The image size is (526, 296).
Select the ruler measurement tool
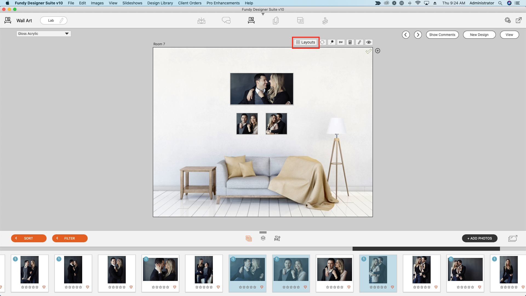tap(359, 42)
